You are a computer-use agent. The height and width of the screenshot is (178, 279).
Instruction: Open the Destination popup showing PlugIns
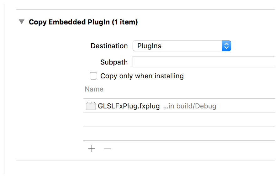coord(177,46)
